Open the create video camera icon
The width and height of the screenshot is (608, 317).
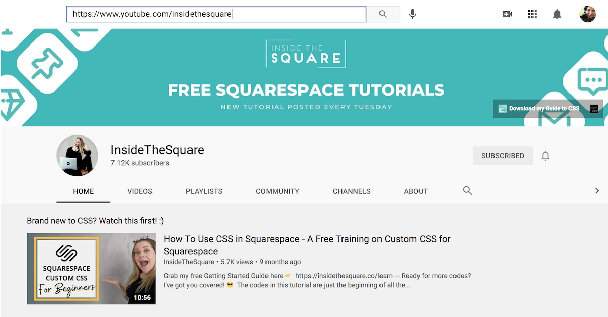(507, 14)
